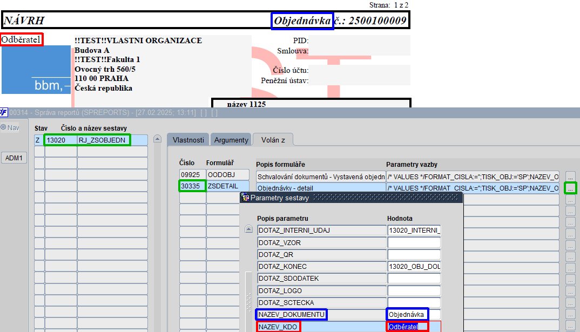Edit the NAZEV_DOKUMENTU value Objednávka

coord(414,315)
